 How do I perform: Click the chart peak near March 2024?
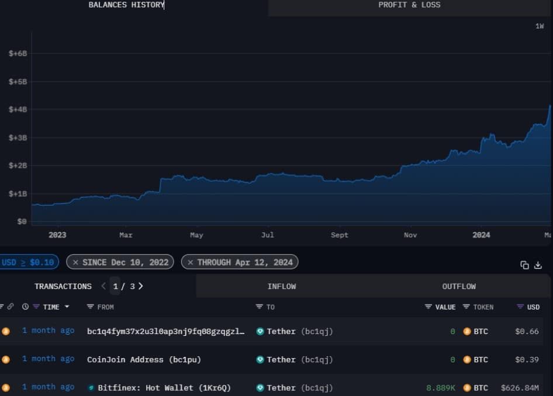549,106
